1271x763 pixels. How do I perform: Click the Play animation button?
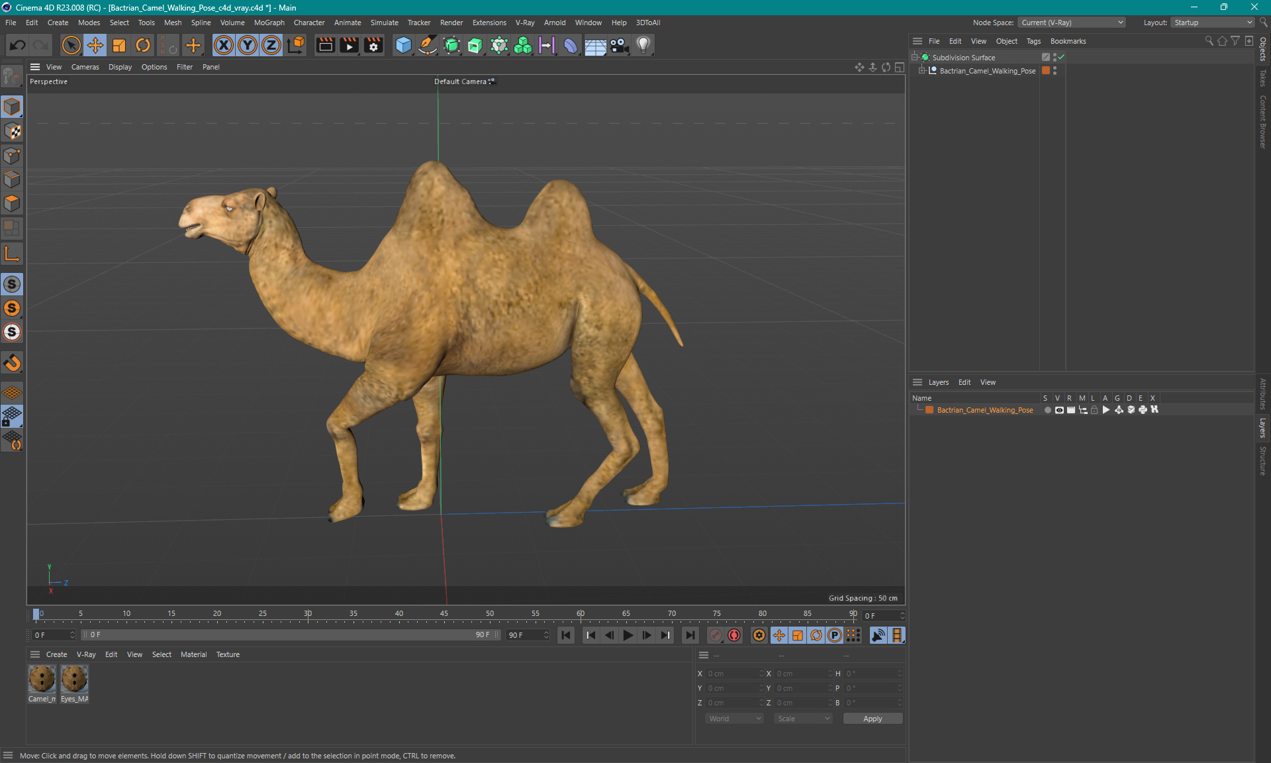point(628,635)
